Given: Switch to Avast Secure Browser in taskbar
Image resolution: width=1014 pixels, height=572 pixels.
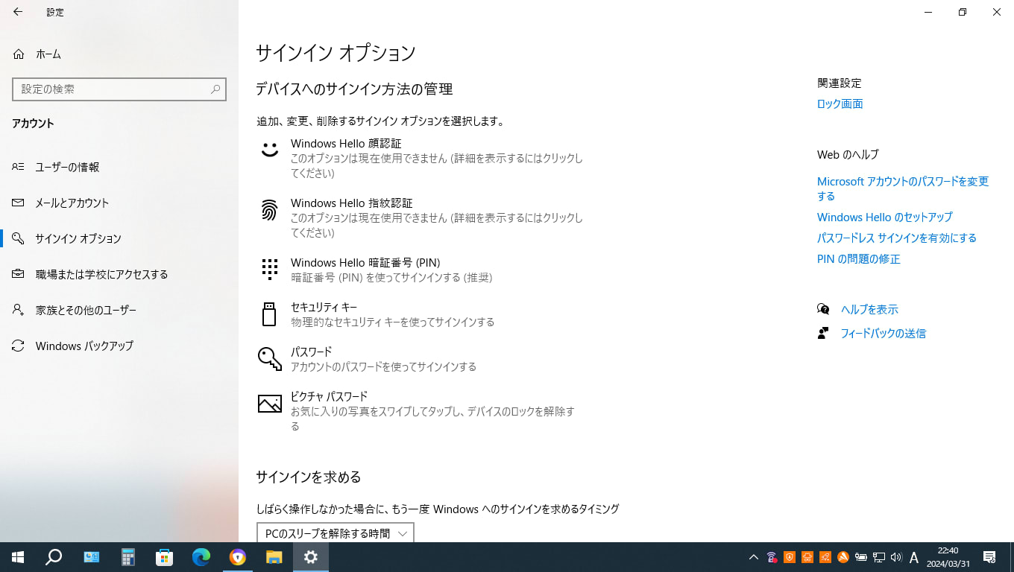Looking at the screenshot, I should [237, 557].
